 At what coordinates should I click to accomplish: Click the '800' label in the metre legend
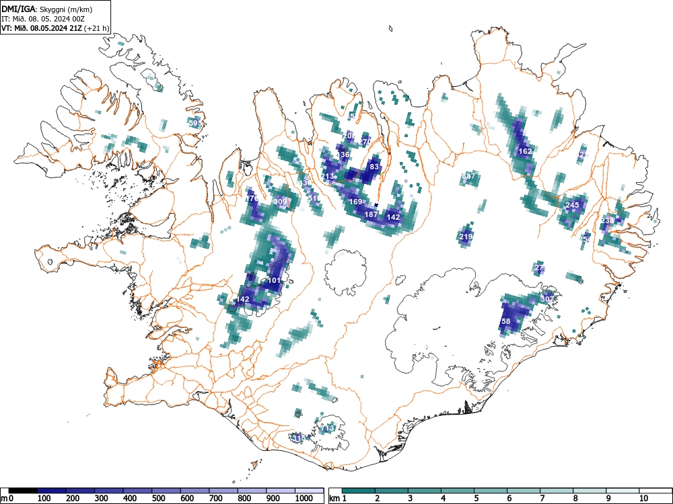pyautogui.click(x=245, y=498)
